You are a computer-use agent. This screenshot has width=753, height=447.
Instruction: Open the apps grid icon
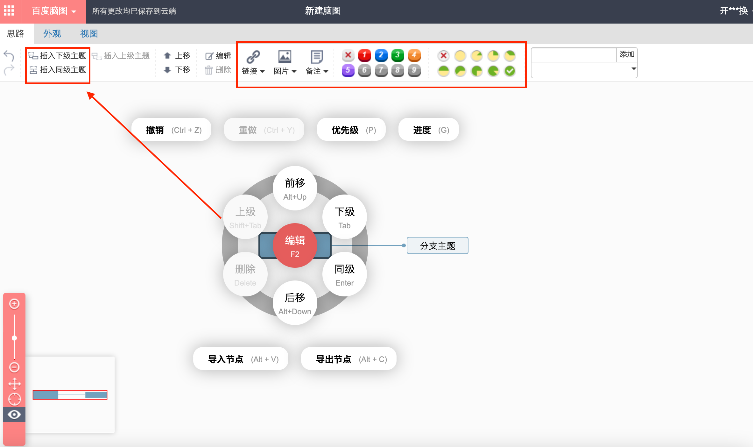9,11
